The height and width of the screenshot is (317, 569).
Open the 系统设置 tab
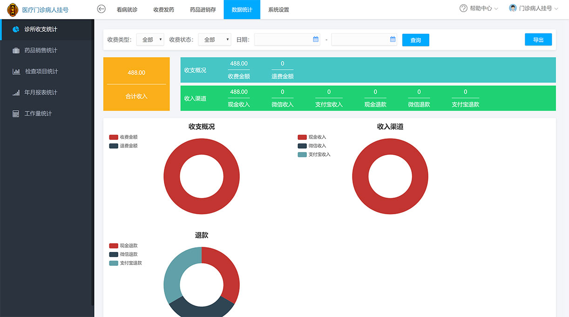(278, 10)
